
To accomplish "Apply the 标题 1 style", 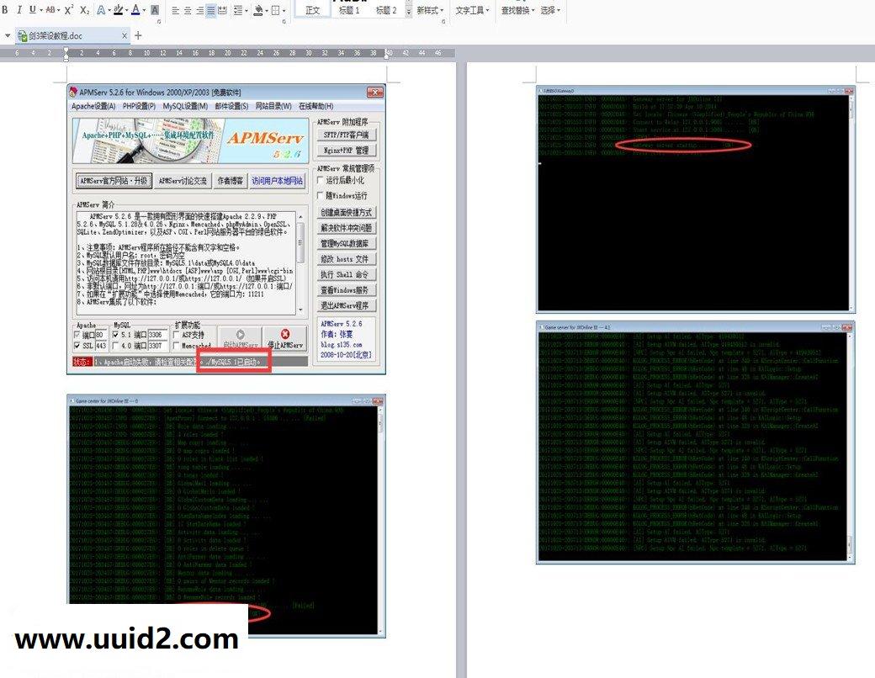I will coord(349,10).
